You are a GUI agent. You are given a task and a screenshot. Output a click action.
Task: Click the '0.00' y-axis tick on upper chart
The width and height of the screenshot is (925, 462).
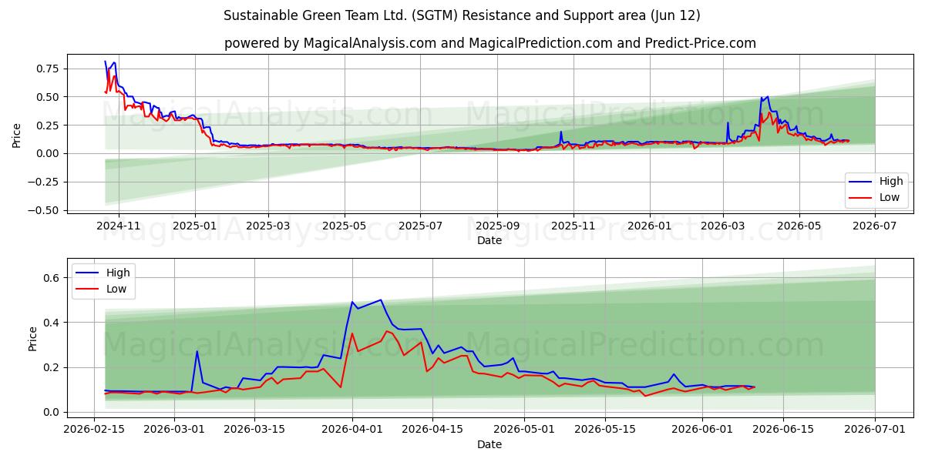pos(47,153)
